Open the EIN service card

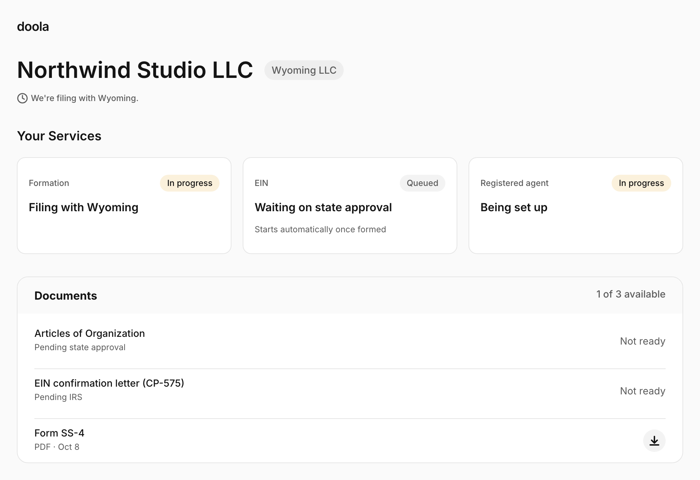click(350, 206)
